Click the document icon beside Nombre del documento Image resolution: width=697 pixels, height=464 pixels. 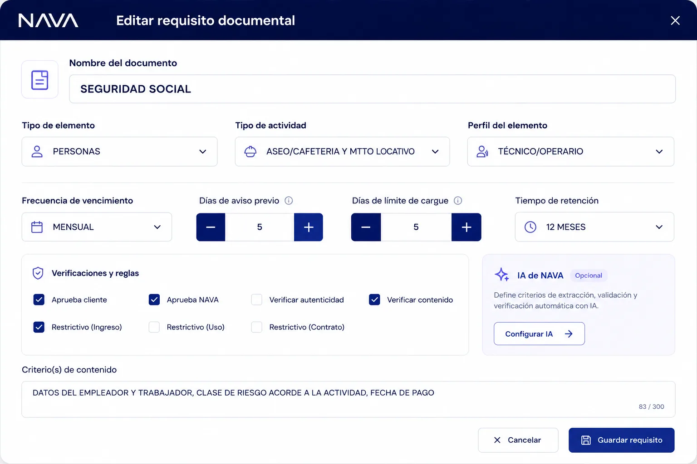pyautogui.click(x=40, y=80)
